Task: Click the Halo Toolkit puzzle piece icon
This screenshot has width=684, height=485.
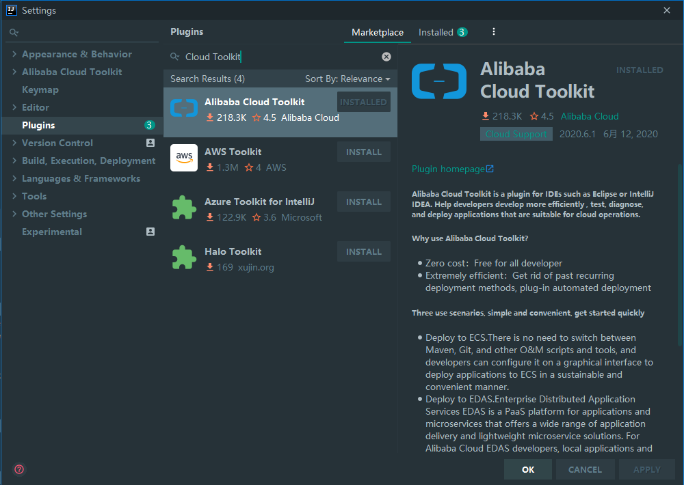Action: point(183,258)
